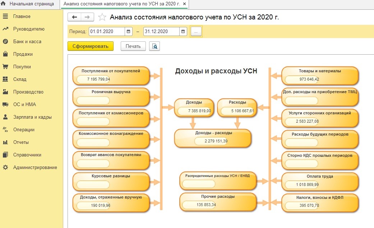Click the Операции Дт/Кт icon
The height and width of the screenshot is (228, 374).
coord(5,129)
